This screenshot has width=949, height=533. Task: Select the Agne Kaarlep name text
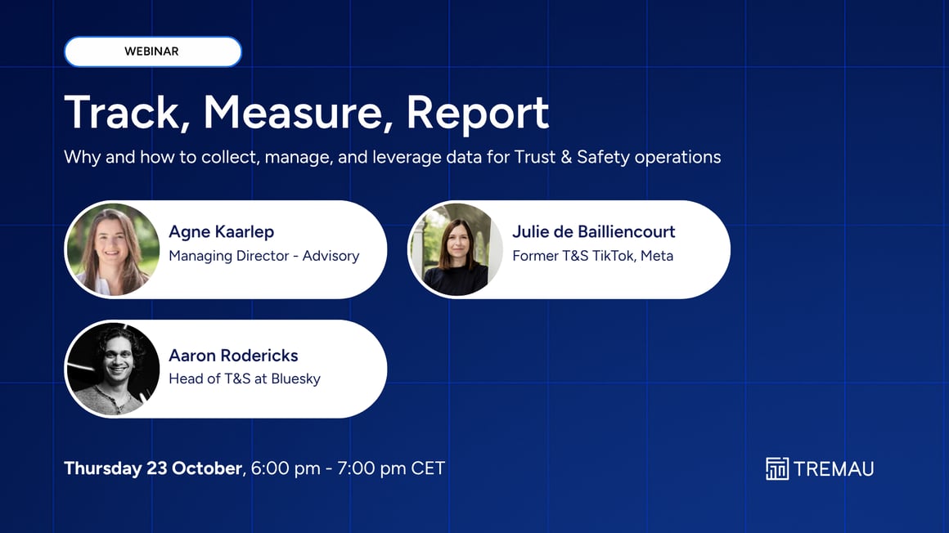click(x=221, y=232)
